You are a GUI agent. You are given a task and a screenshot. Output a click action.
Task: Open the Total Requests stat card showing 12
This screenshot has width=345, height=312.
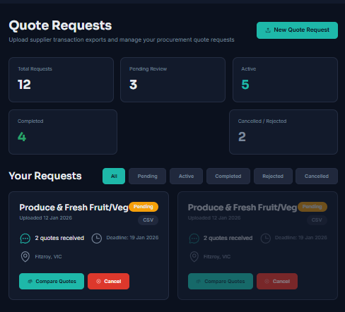(61, 80)
